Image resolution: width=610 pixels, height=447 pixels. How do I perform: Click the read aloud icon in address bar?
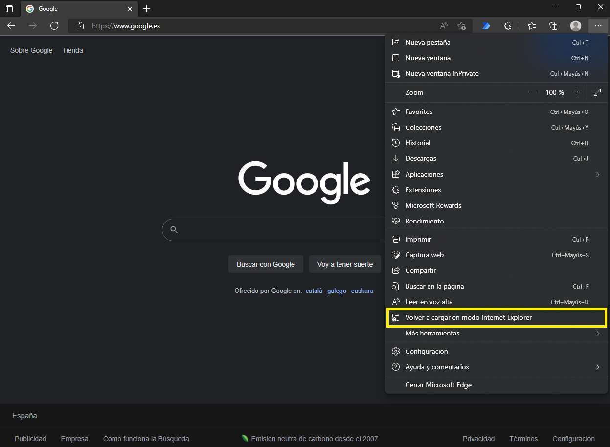click(x=444, y=26)
